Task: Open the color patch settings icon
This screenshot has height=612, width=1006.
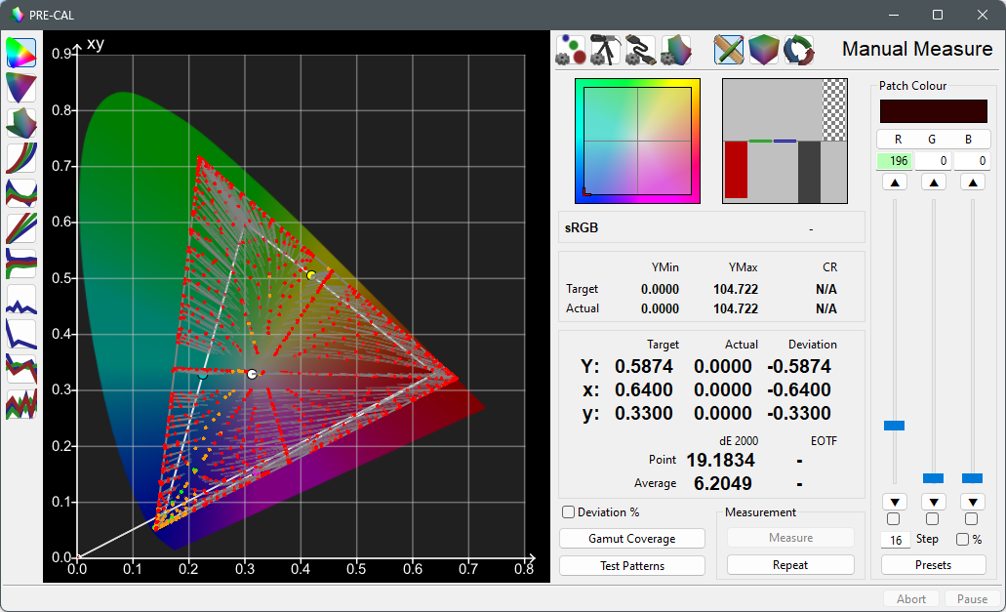Action: pos(569,50)
